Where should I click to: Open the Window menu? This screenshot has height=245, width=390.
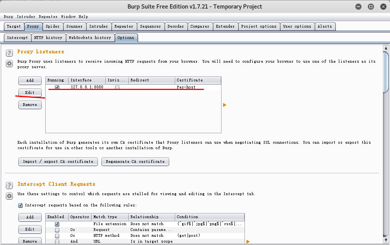[x=68, y=17]
